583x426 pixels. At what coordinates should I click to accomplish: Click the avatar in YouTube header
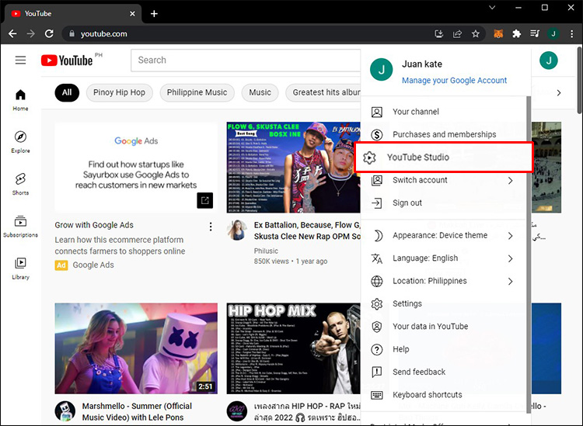[549, 61]
